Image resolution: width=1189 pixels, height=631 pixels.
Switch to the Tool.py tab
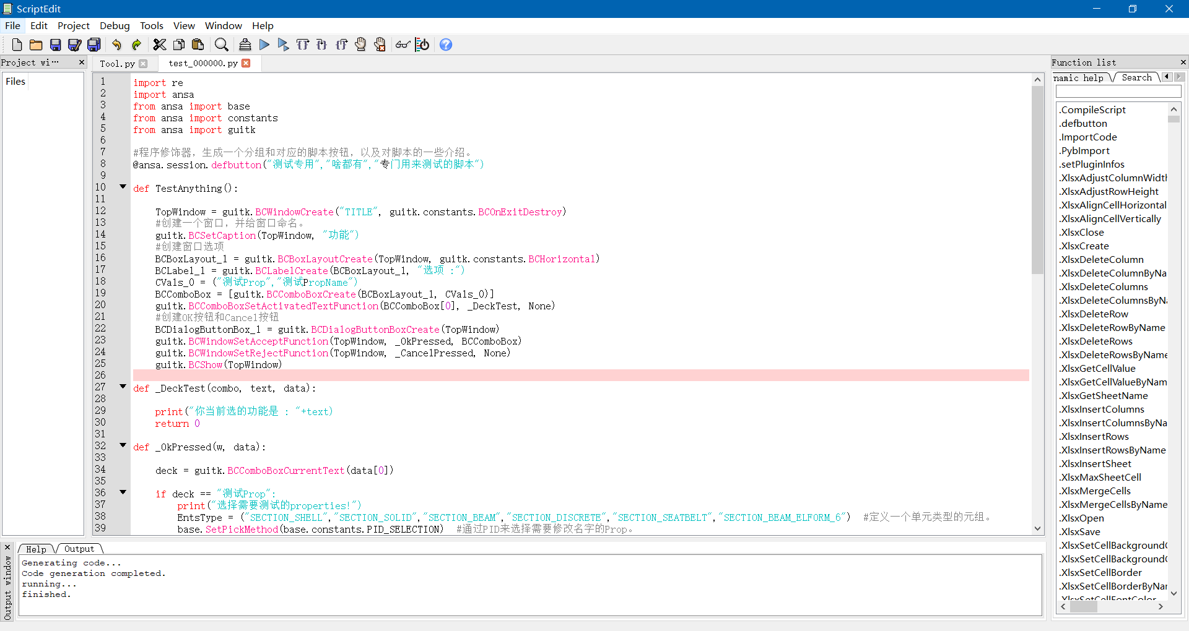click(x=118, y=64)
